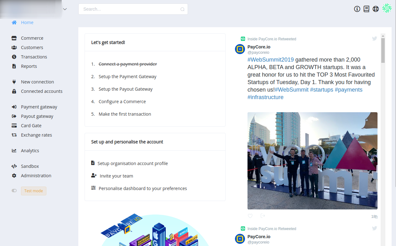Click @paycoreio handle on first tweet
The image size is (396, 246).
click(258, 53)
